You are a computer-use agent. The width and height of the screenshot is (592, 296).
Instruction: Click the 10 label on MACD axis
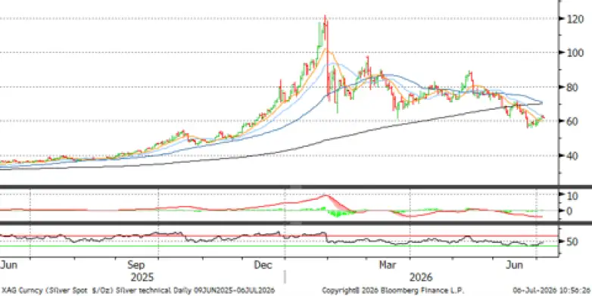572,195
